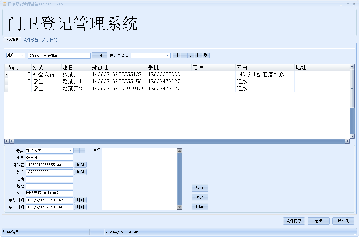The image size is (359, 237).
Task: Add a new category with the + icon
Action: [x=76, y=150]
